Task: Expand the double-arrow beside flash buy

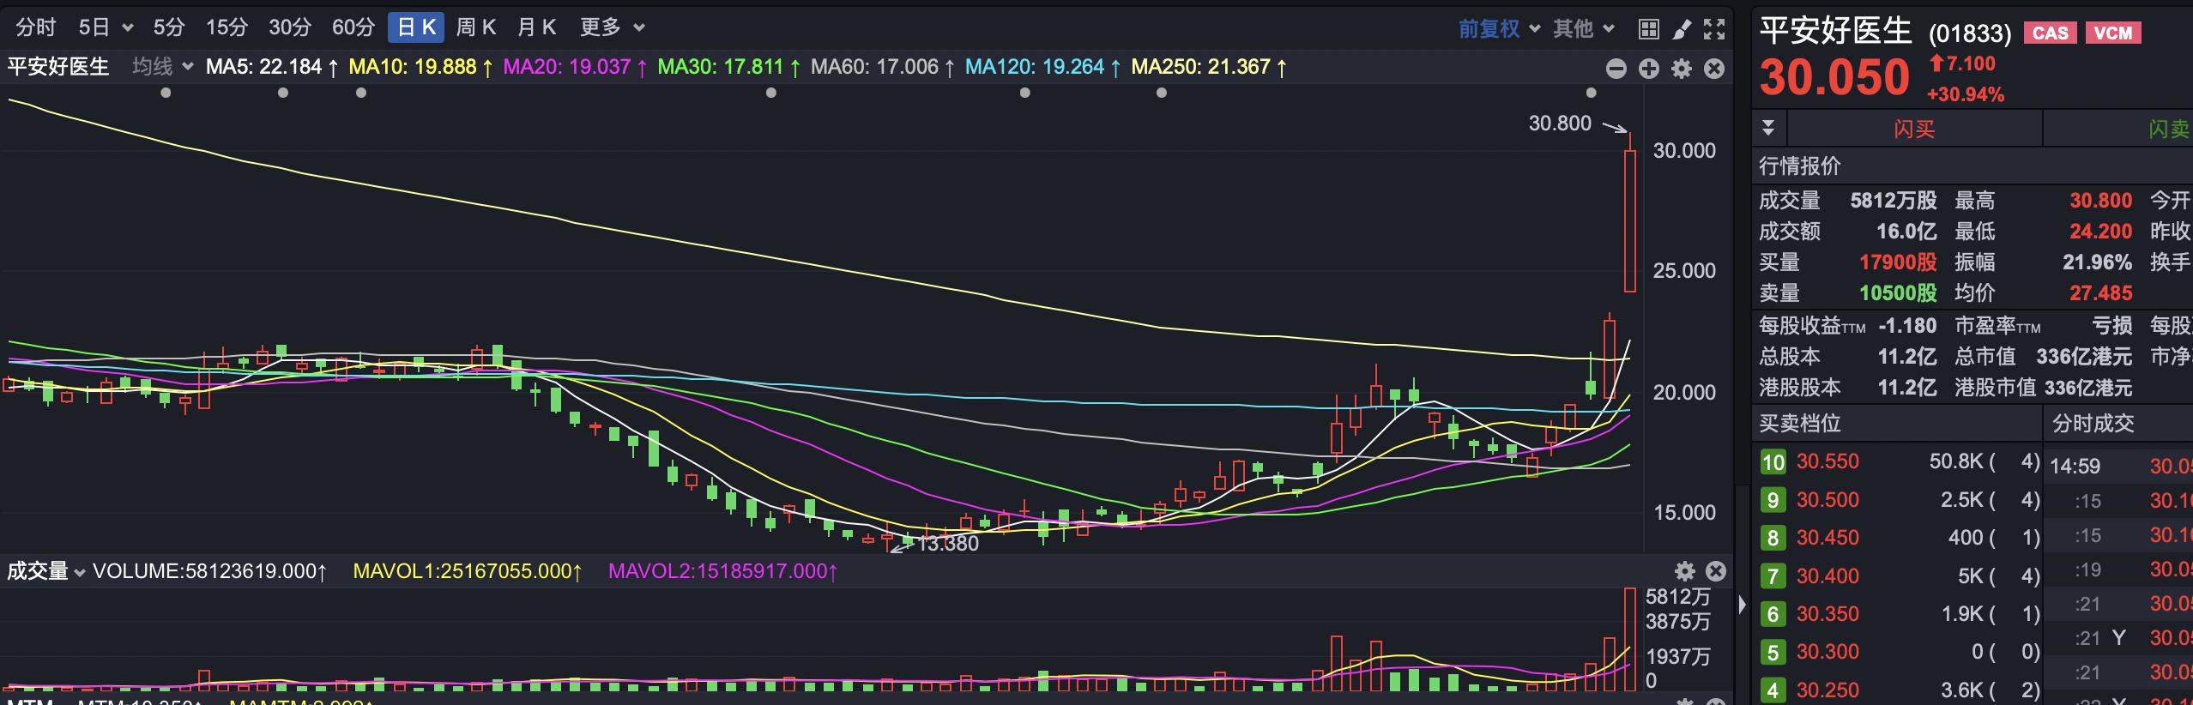Action: pyautogui.click(x=1768, y=129)
